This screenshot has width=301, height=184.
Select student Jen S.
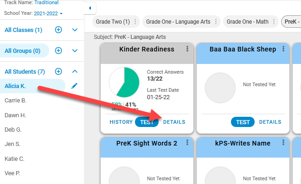[x=13, y=144]
